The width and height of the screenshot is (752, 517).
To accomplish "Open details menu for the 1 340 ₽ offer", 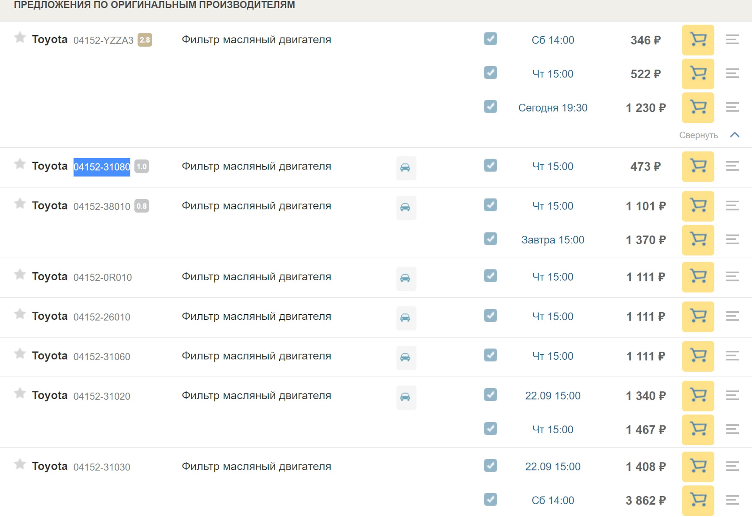I will click(x=732, y=395).
